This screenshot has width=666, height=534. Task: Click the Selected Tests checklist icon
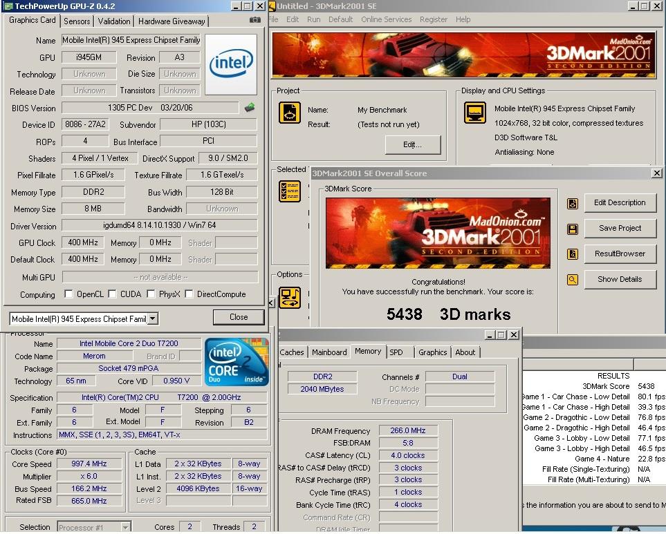pos(290,191)
